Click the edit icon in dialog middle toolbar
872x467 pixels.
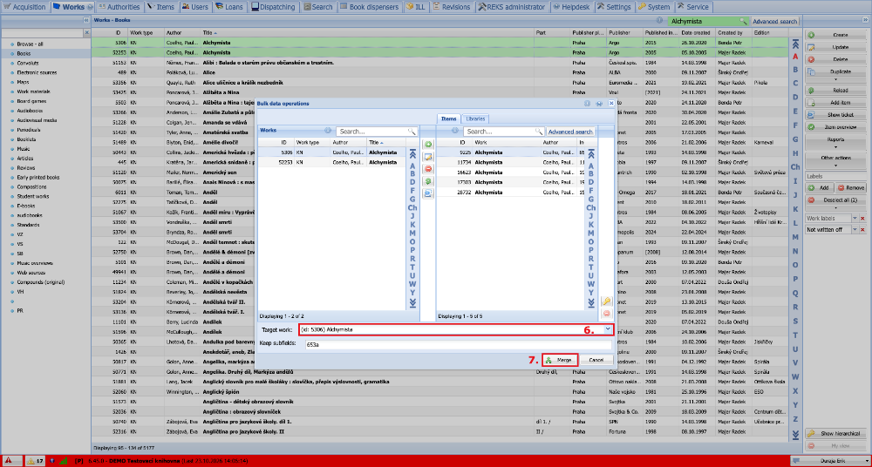pyautogui.click(x=428, y=157)
